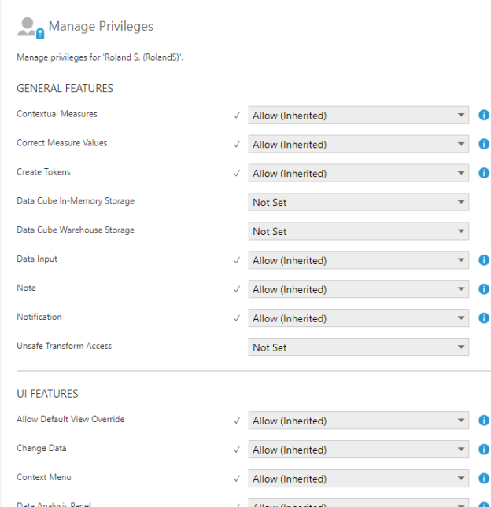The height and width of the screenshot is (507, 491).
Task: Click the info icon beside Contextual Measures
Action: click(484, 116)
